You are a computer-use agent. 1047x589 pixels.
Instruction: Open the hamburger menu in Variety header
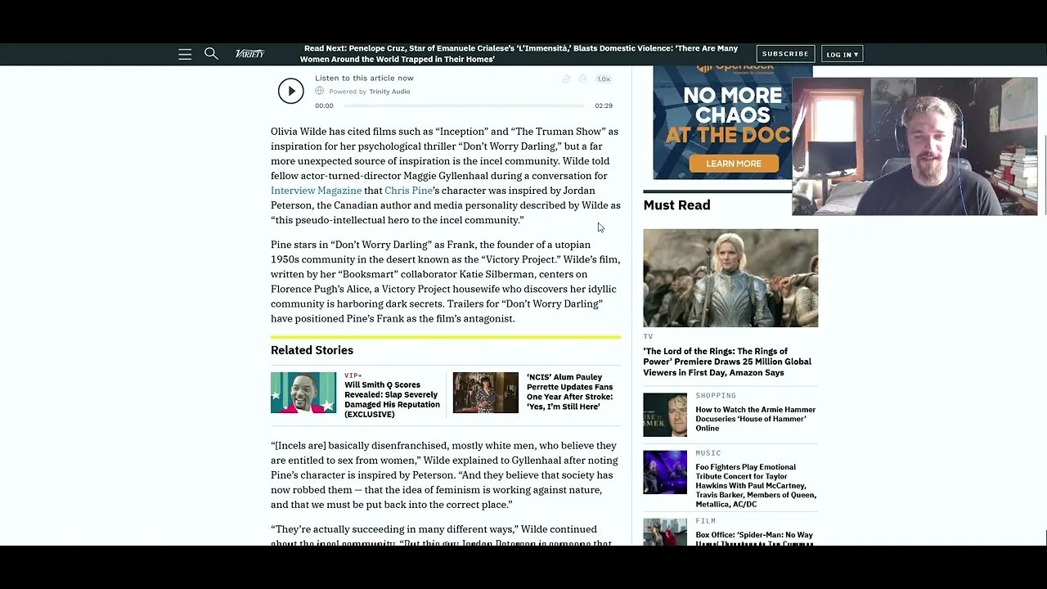(185, 54)
